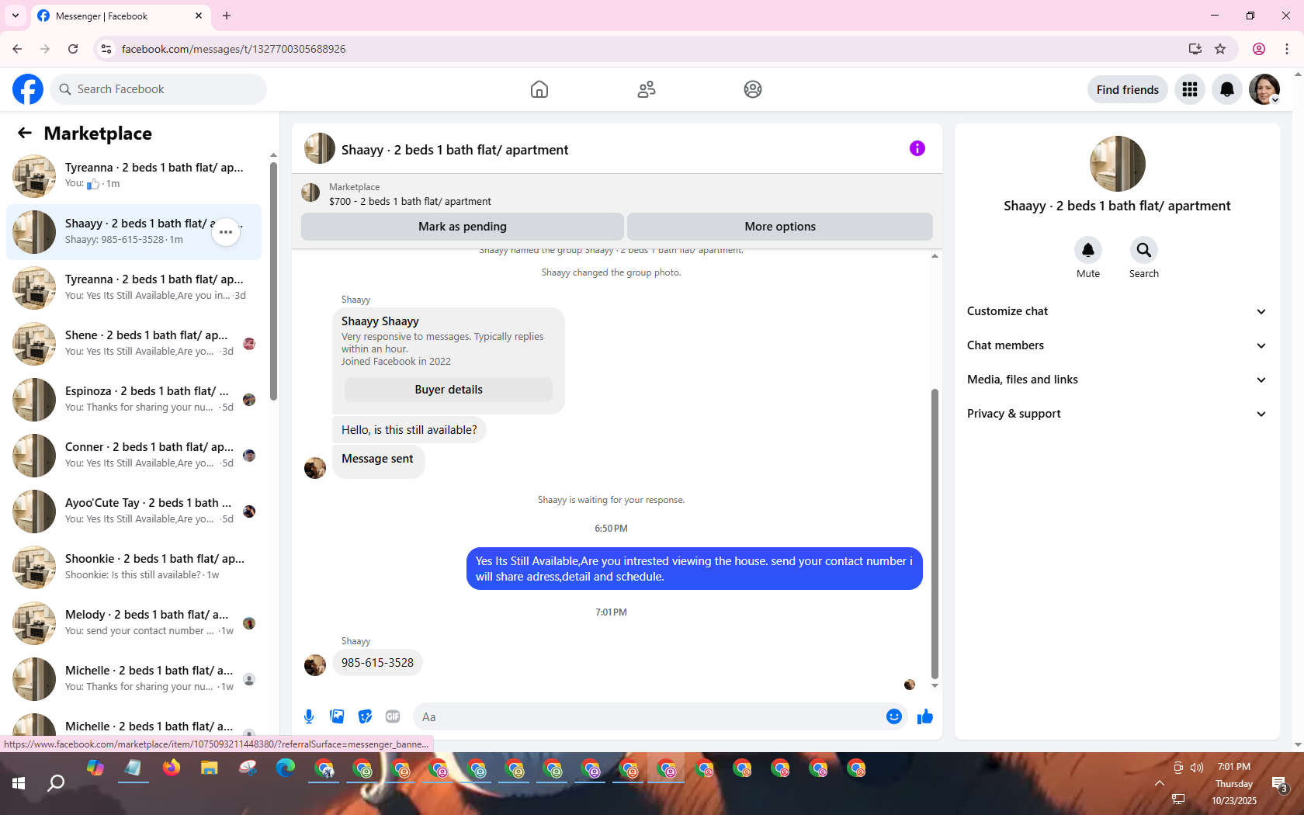Open the Menu grid icon
Viewport: 1304px width, 815px height.
1190,89
